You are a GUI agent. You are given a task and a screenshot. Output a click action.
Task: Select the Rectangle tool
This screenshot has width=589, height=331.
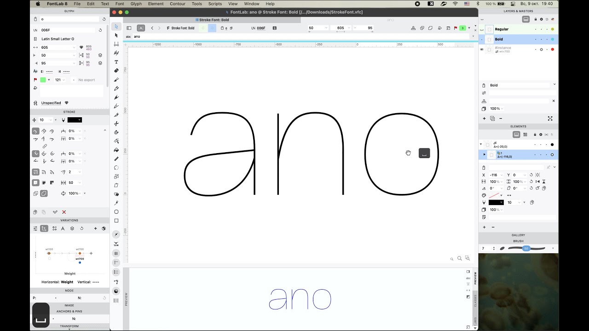(116, 220)
